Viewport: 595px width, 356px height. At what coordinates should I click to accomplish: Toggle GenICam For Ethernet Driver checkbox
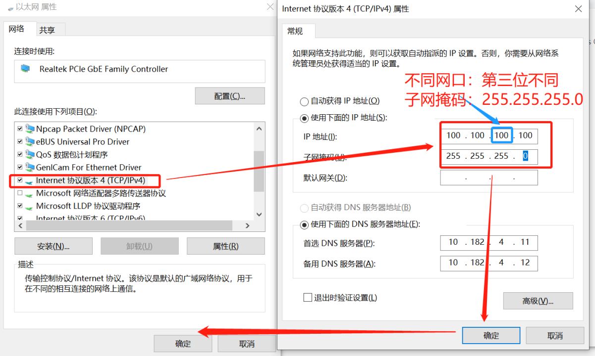[x=20, y=167]
